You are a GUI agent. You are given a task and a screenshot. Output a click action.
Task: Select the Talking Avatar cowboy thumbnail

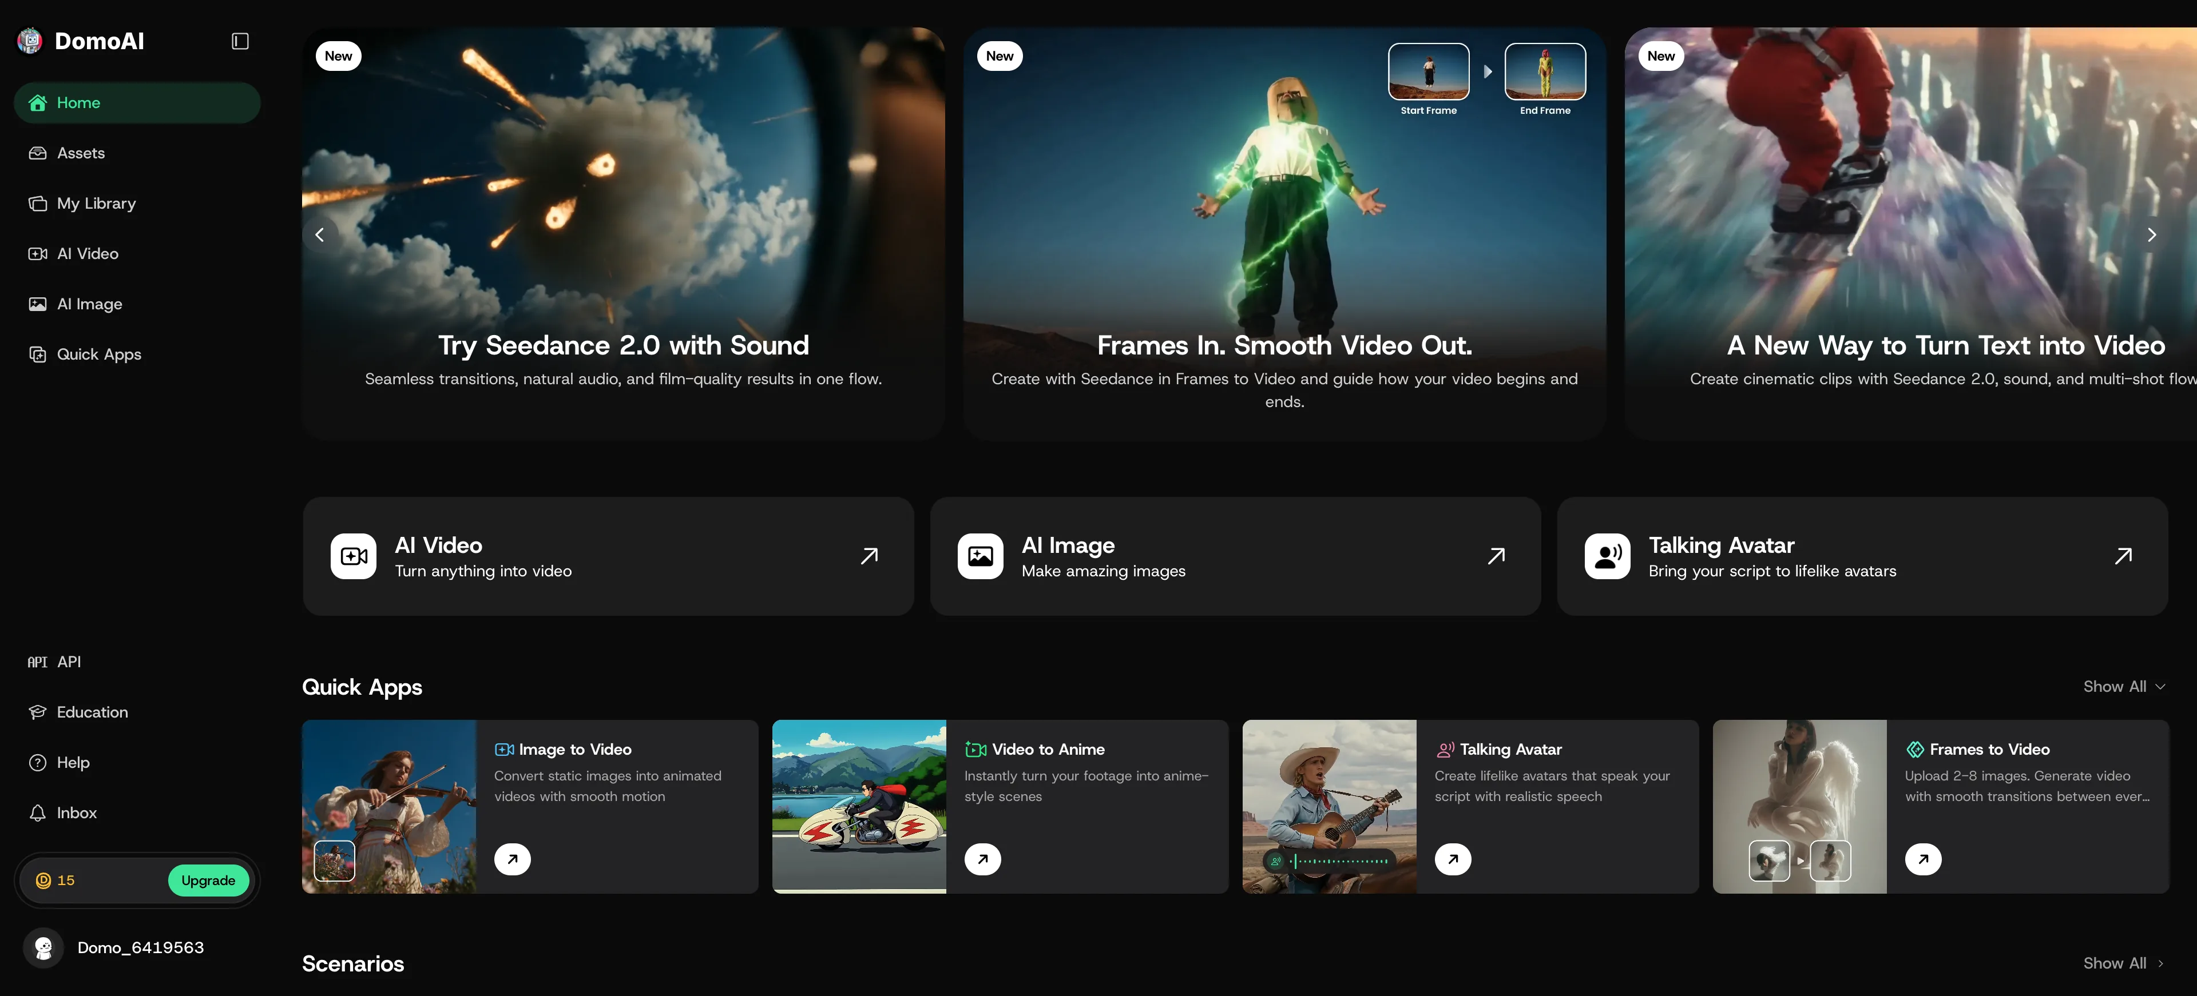click(1328, 807)
